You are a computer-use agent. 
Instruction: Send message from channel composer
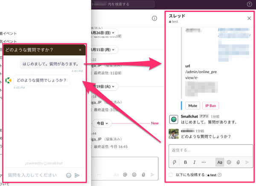pos(152,175)
